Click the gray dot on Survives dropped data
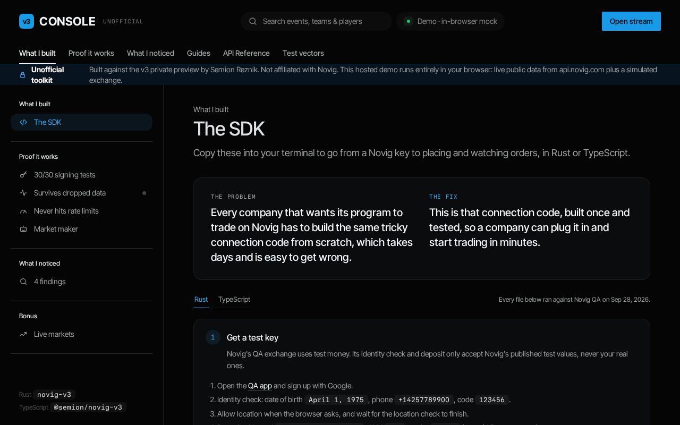The height and width of the screenshot is (425, 680). click(144, 193)
